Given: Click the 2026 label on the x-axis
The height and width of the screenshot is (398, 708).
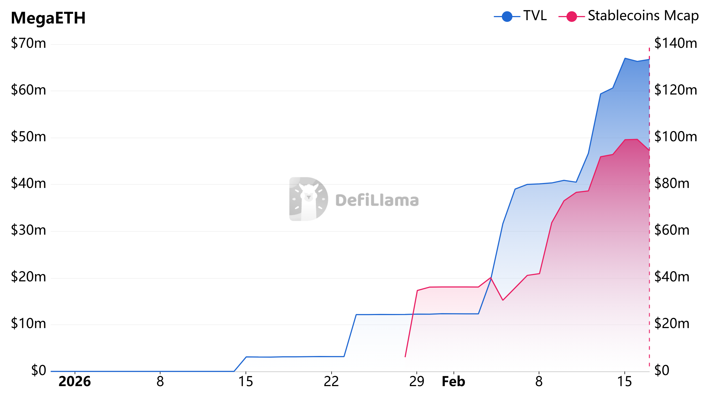Looking at the screenshot, I should (75, 382).
